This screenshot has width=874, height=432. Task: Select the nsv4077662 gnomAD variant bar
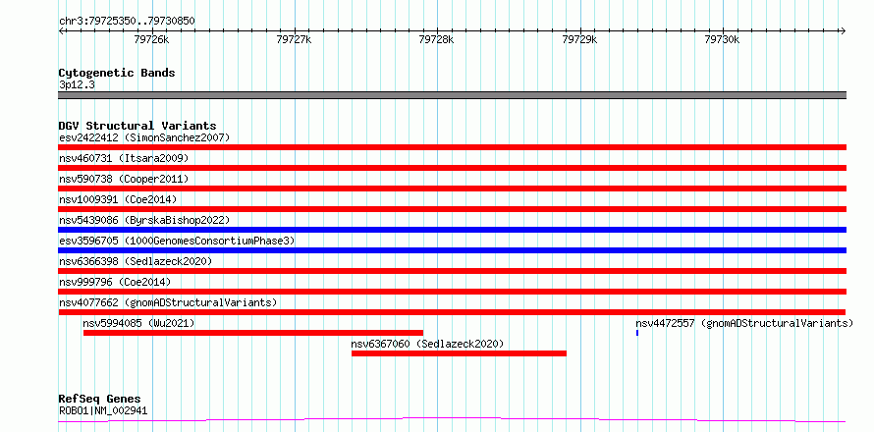coord(452,312)
